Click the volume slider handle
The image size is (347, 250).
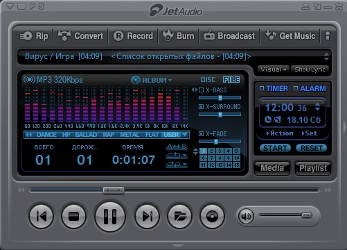click(x=307, y=215)
